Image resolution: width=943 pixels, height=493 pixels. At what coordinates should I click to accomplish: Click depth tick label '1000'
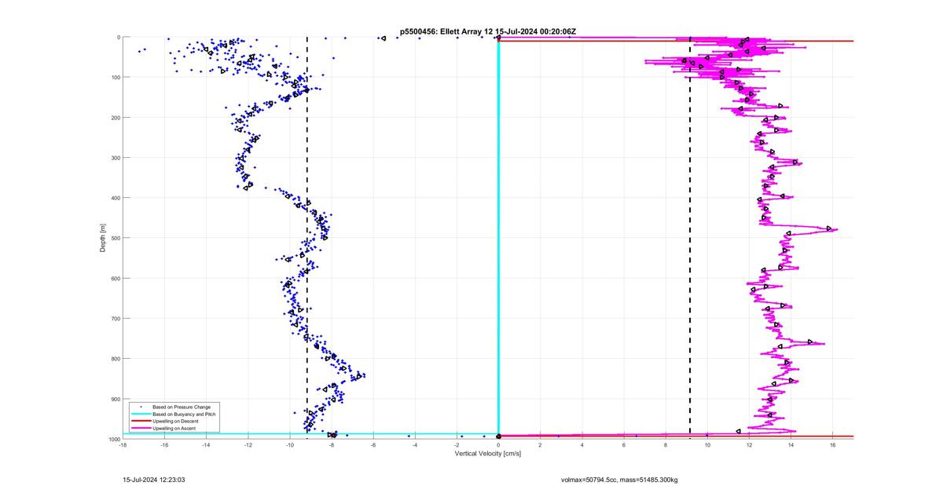113,439
